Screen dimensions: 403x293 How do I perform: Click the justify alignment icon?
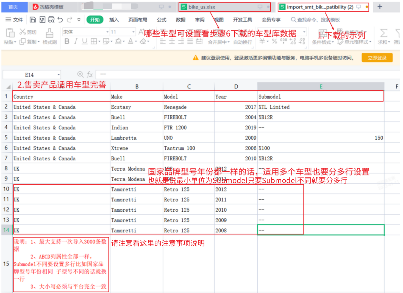click(x=190, y=42)
